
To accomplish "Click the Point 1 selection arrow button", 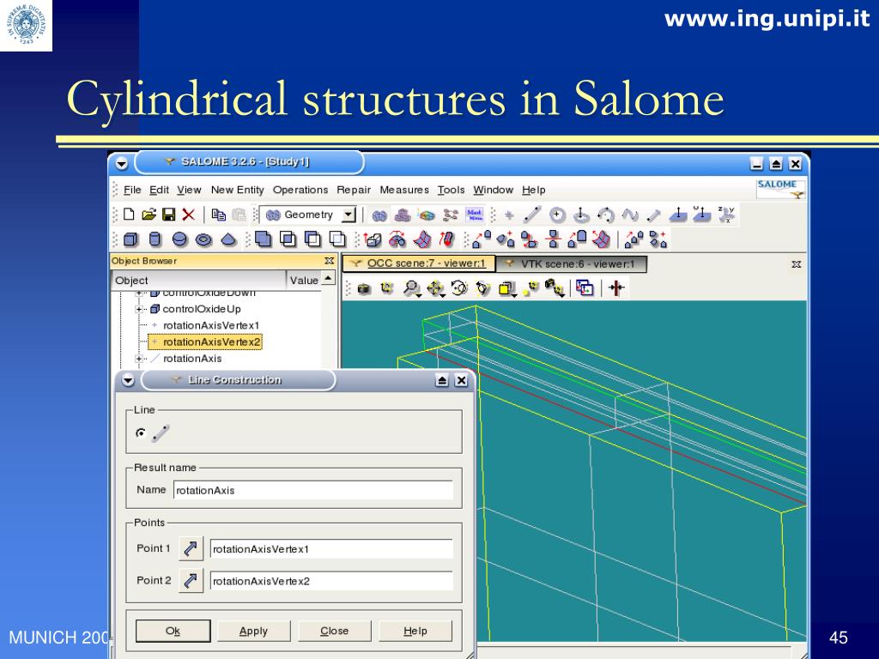I will (191, 548).
